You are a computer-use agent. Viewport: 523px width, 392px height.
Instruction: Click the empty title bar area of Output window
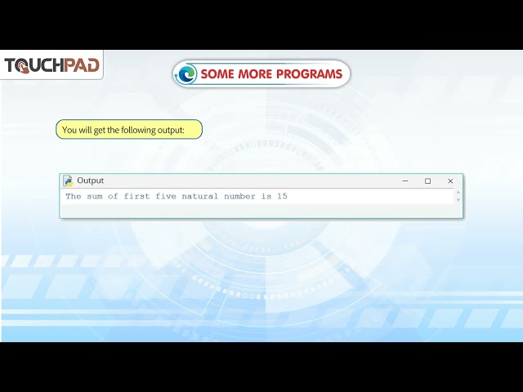pos(250,180)
